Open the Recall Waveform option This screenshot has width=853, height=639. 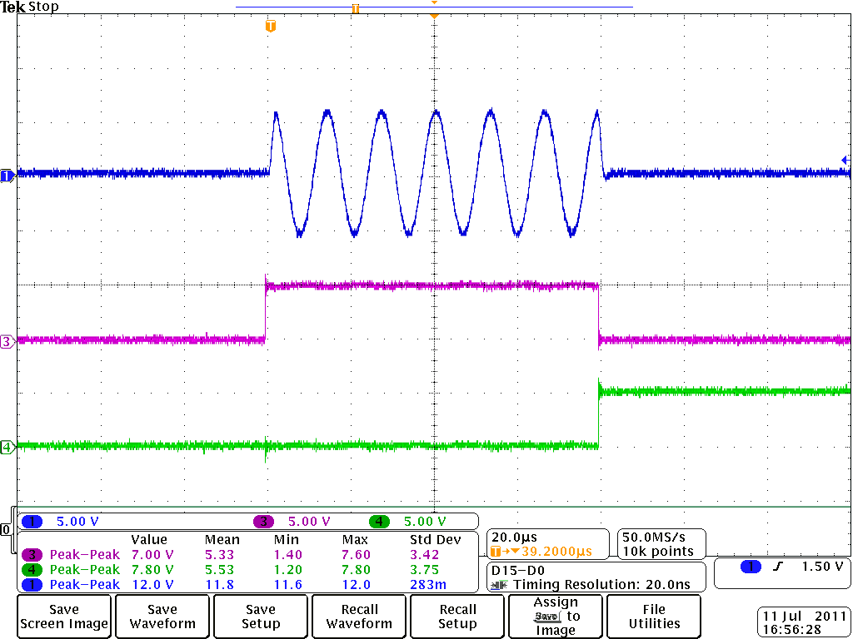click(359, 617)
